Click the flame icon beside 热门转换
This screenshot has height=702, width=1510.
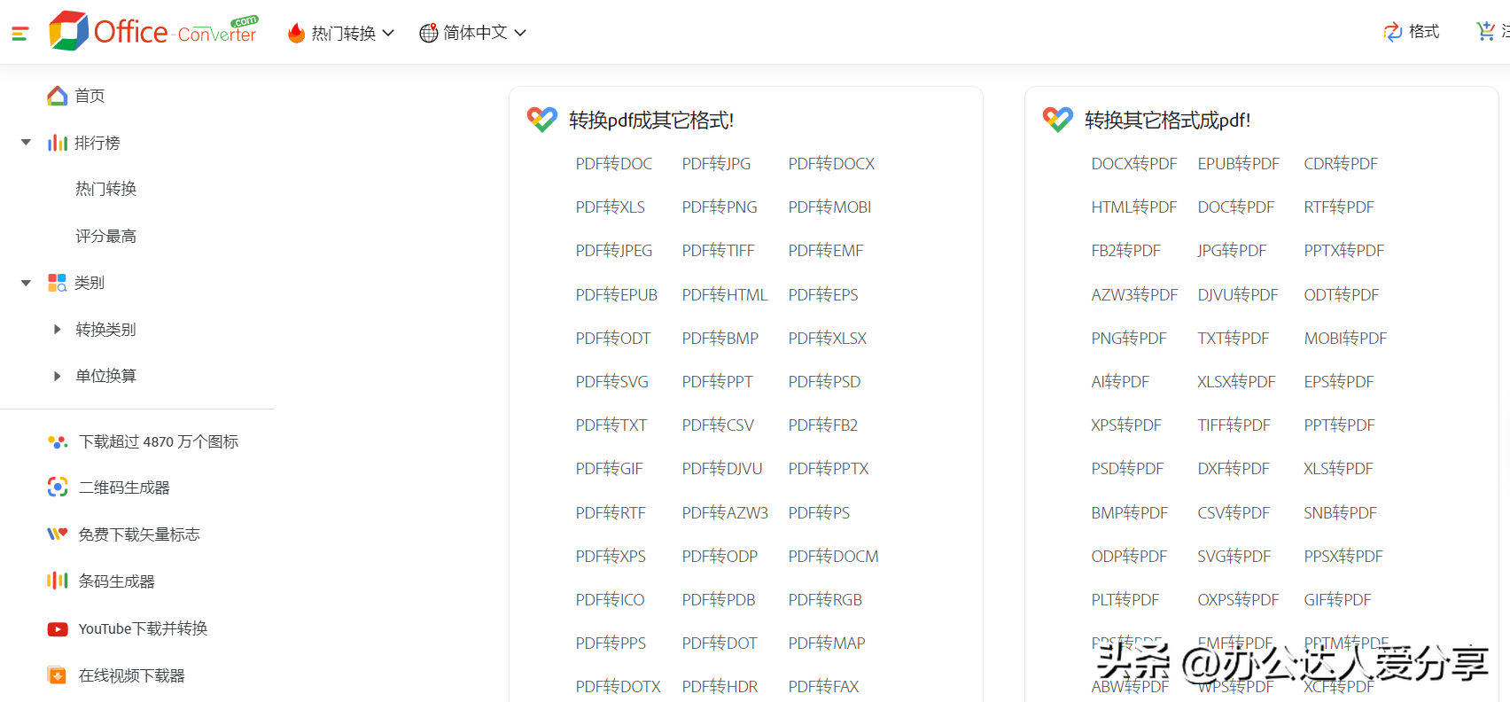coord(297,34)
